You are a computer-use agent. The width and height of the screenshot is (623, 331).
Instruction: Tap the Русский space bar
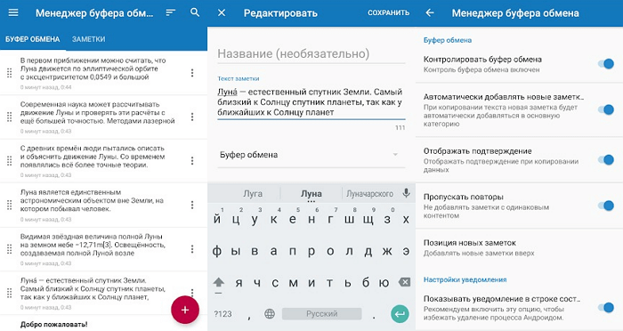click(x=322, y=314)
